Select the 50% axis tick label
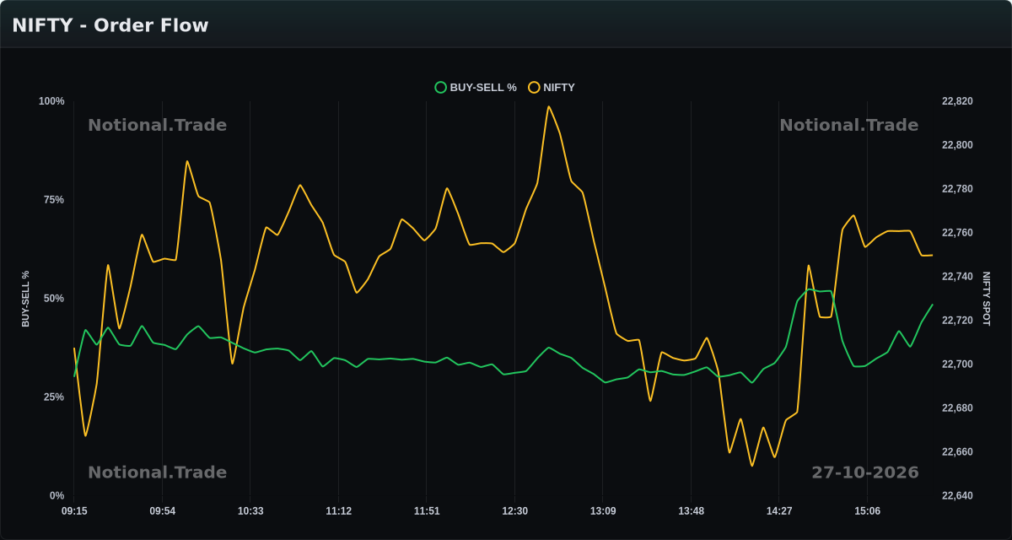This screenshot has width=1012, height=540. pyautogui.click(x=54, y=299)
